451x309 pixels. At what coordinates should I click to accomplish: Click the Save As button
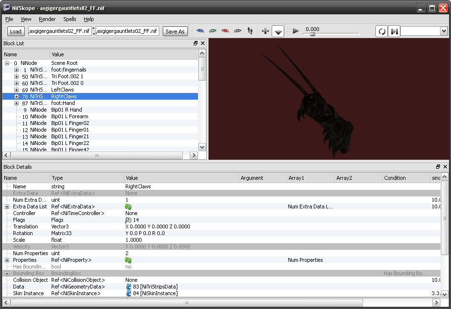[x=175, y=31]
